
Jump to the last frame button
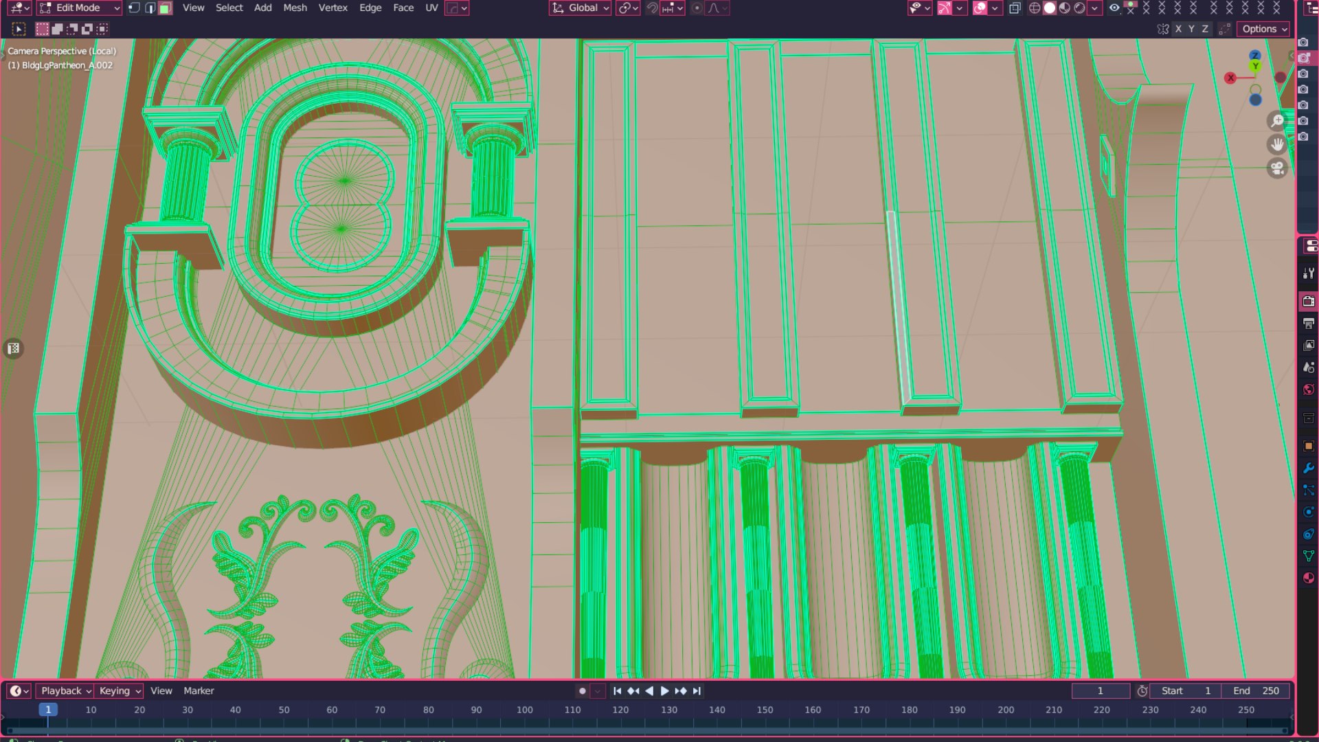[x=697, y=691]
